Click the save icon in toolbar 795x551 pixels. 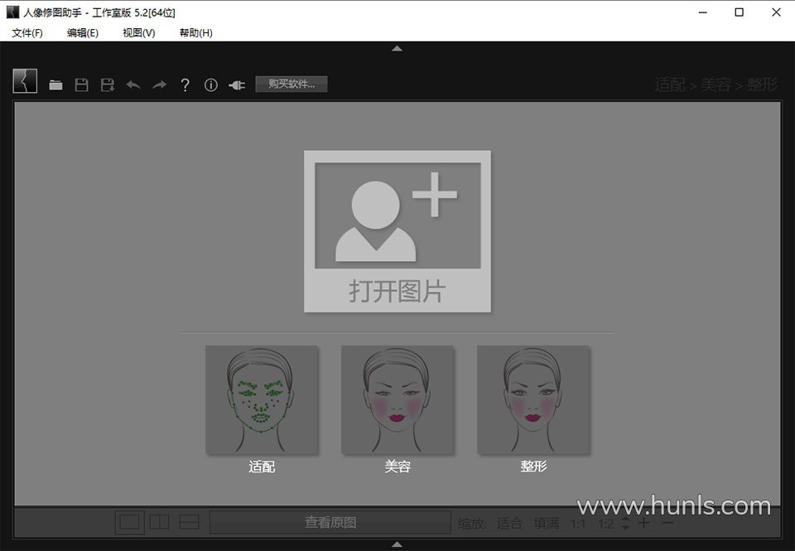81,85
